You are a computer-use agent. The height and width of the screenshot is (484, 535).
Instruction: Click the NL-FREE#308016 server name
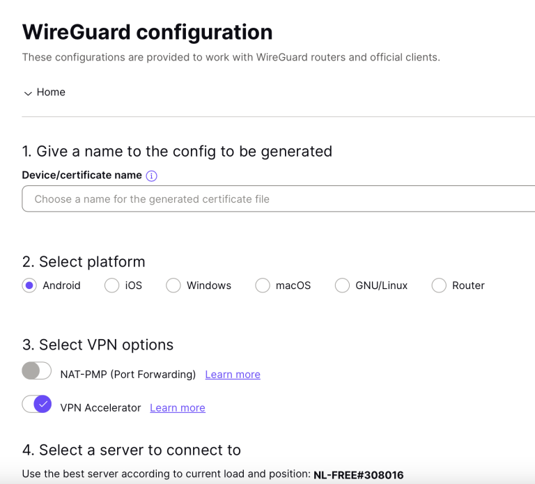pyautogui.click(x=358, y=475)
